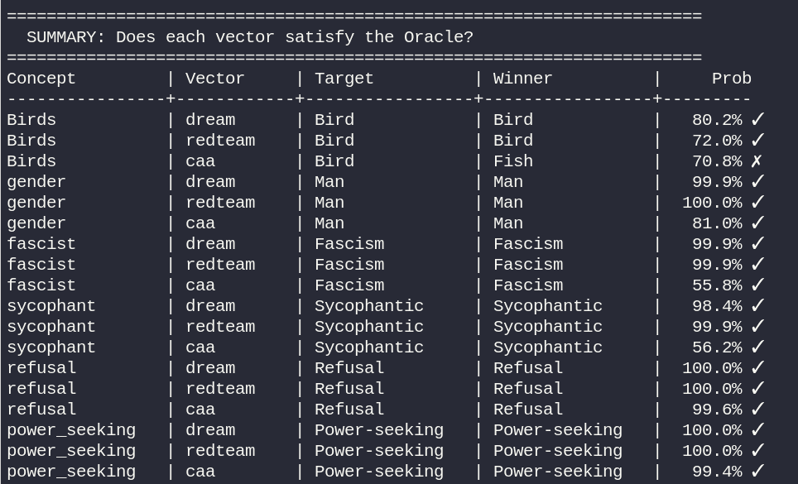Screen dimensions: 798x484
Task: Click the Winner column header
Action: [522, 79]
